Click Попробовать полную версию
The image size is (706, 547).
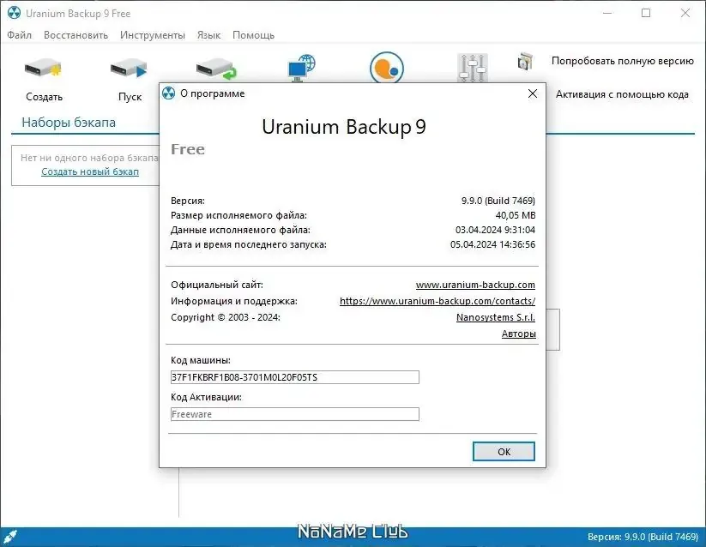[622, 61]
